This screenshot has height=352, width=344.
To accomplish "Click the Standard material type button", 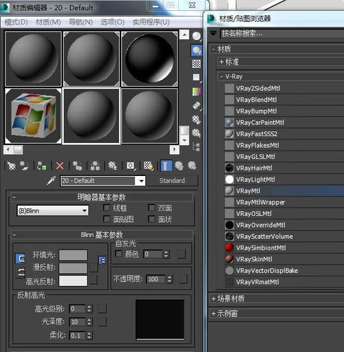I will 172,181.
